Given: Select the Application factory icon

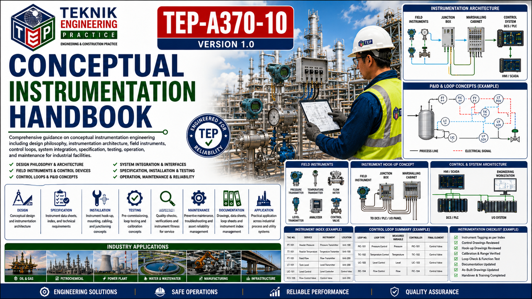Looking at the screenshot, I should click(264, 198).
